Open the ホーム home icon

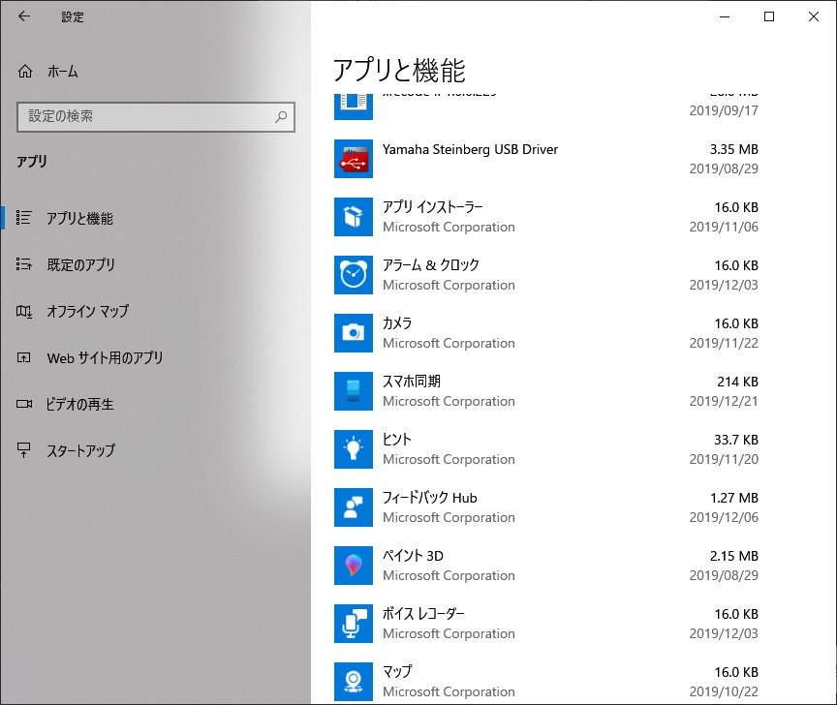[25, 71]
